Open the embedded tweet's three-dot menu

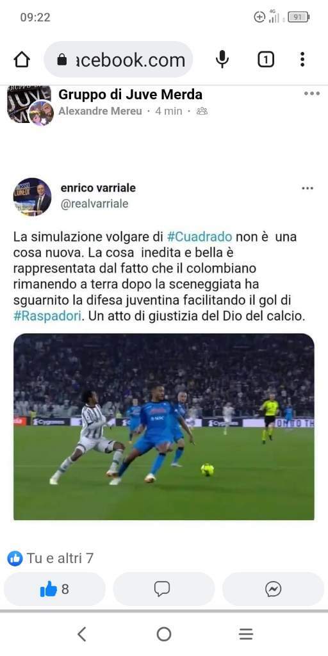pos(307,188)
